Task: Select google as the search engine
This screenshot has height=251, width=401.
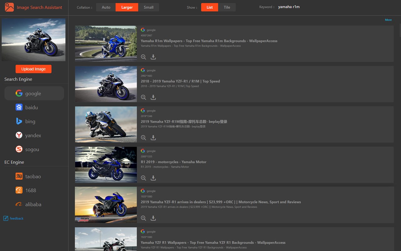Action: pyautogui.click(x=34, y=93)
